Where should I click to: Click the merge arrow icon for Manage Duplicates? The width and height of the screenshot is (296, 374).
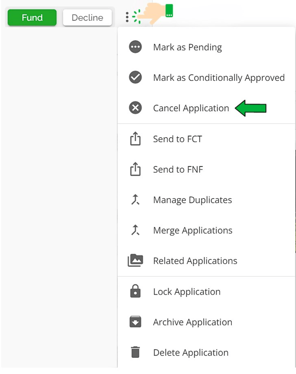pyautogui.click(x=135, y=200)
